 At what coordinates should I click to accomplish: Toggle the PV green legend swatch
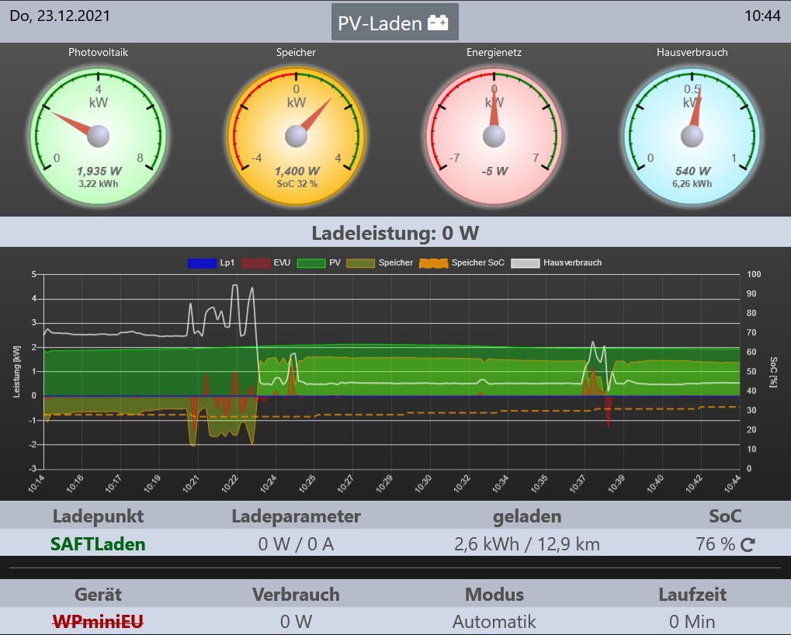click(x=311, y=263)
